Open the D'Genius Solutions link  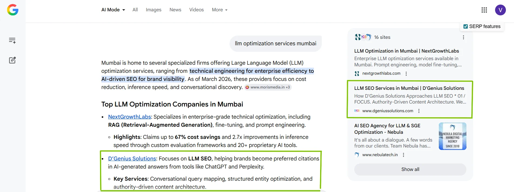coord(132,159)
